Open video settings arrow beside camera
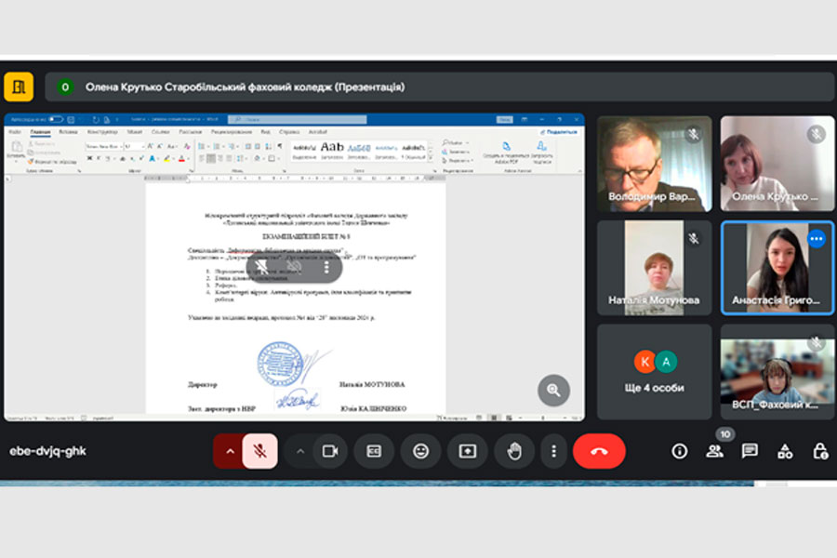The width and height of the screenshot is (837, 558). pyautogui.click(x=300, y=451)
